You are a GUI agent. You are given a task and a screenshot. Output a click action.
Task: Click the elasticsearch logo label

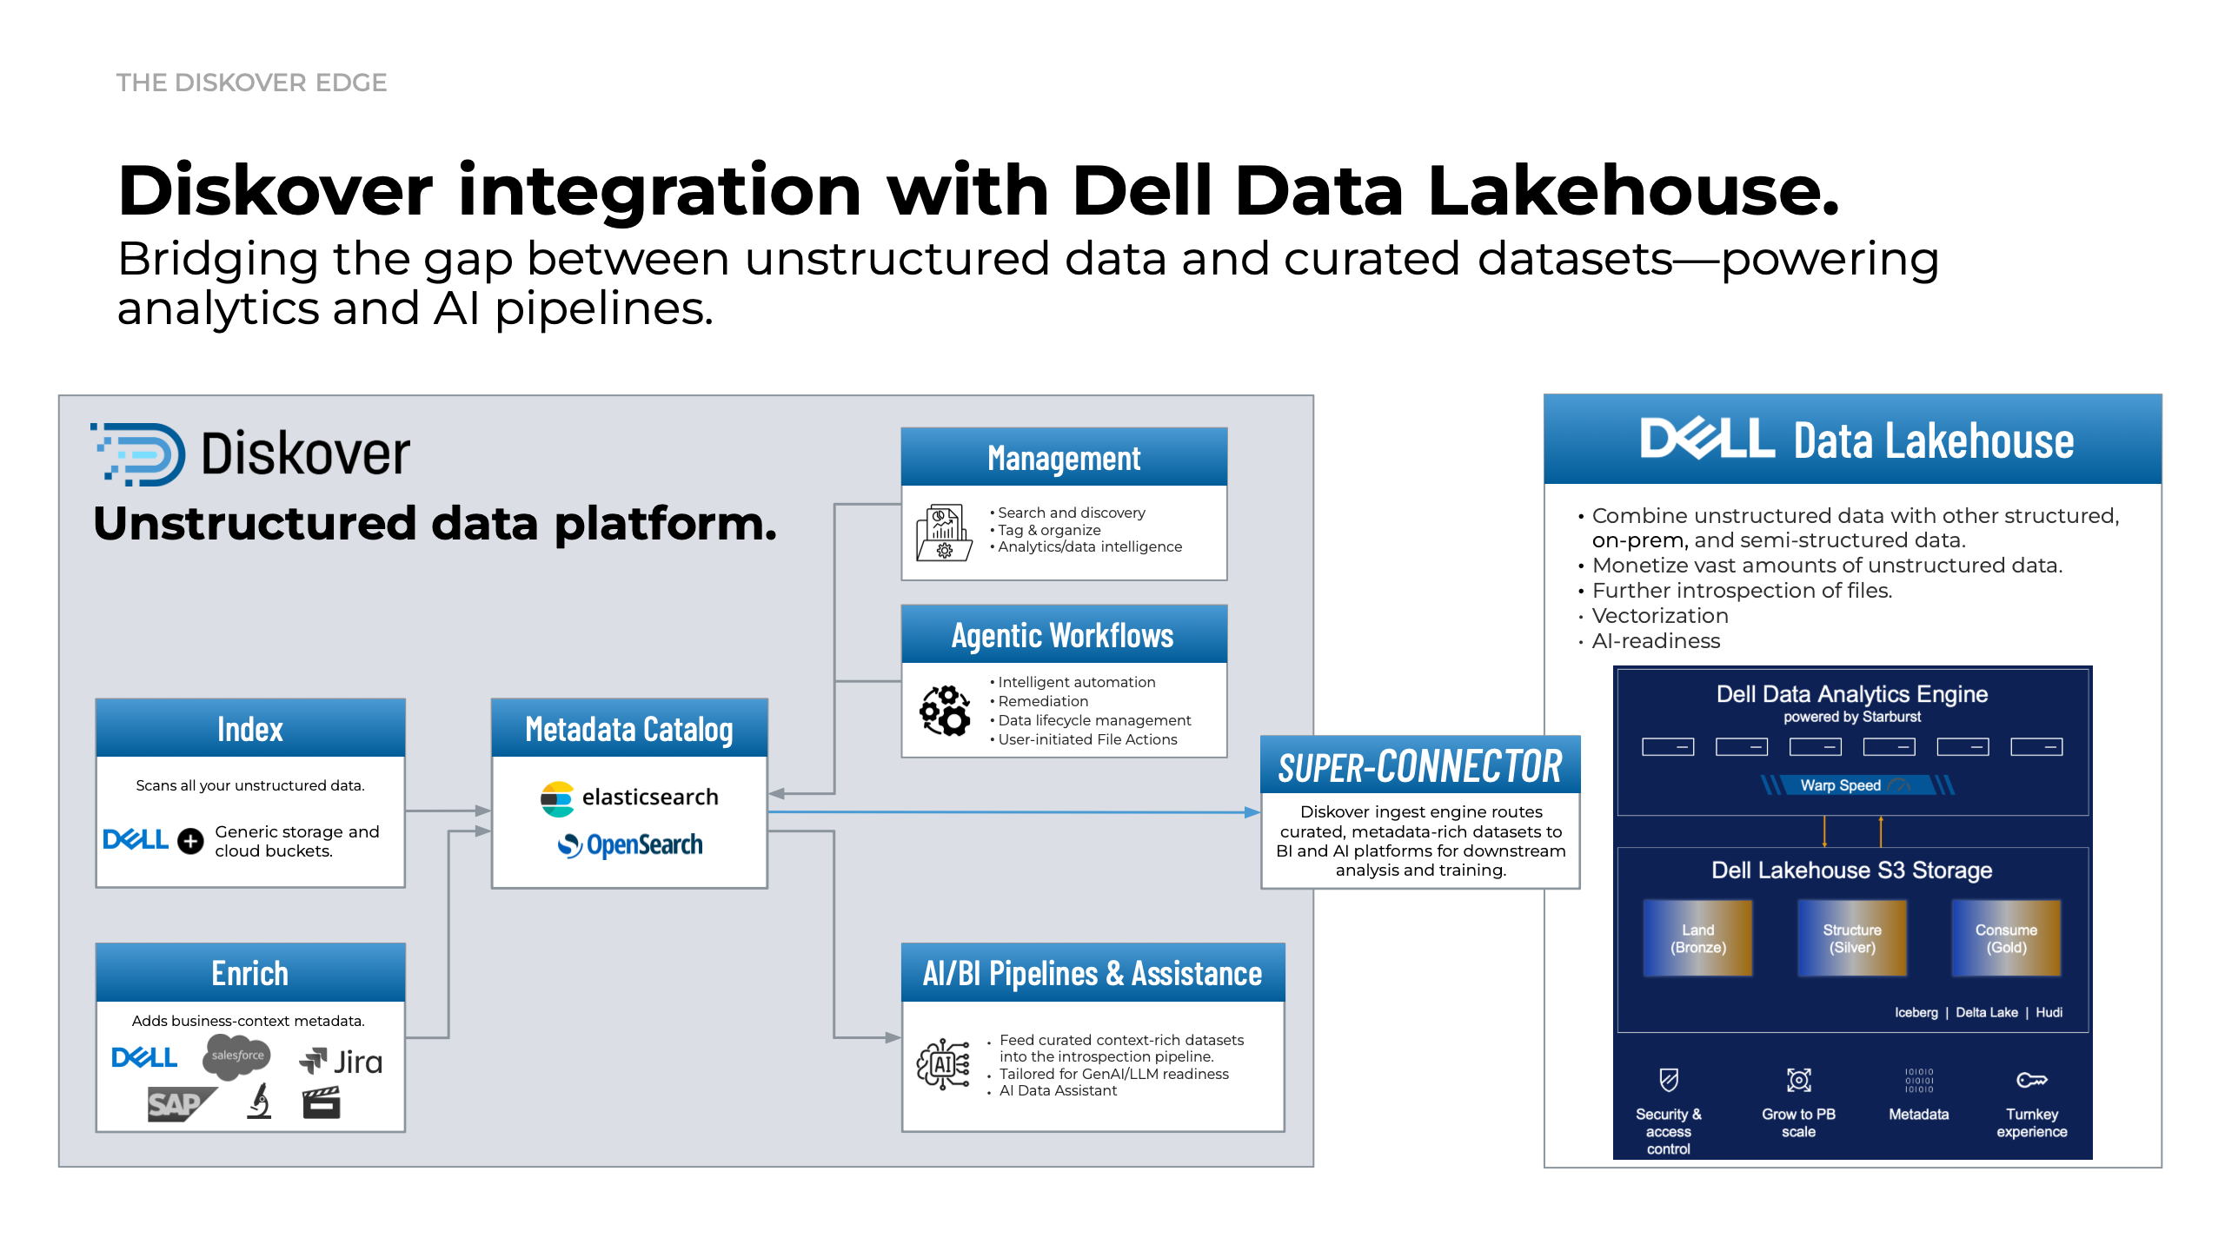[x=629, y=798]
